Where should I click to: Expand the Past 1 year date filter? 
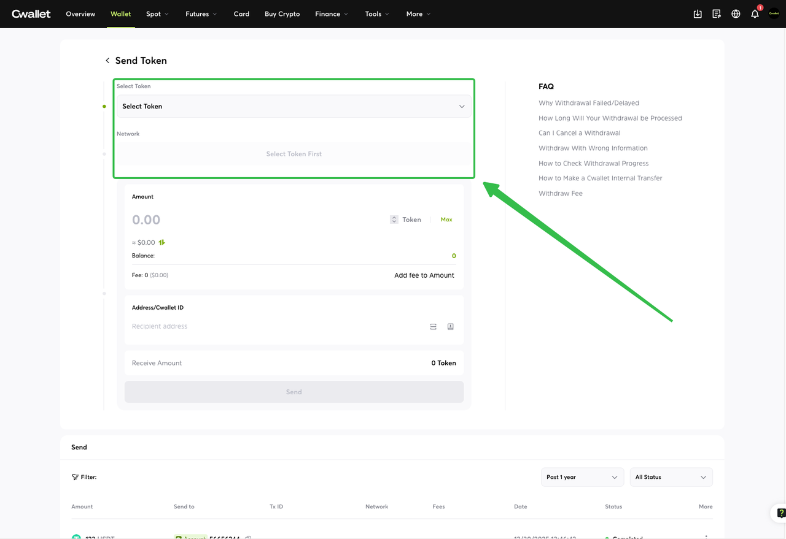[x=582, y=477]
